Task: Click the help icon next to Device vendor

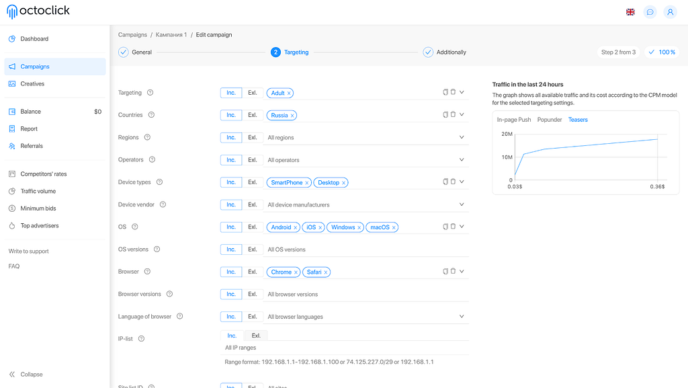Action: [x=163, y=204]
